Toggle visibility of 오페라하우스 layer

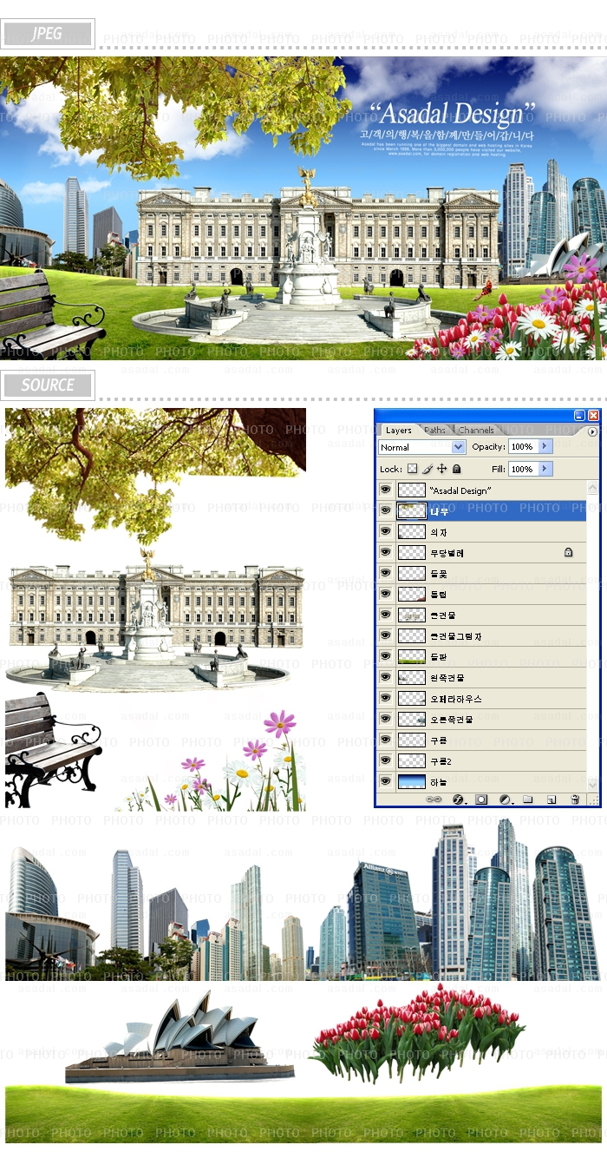pos(386,699)
